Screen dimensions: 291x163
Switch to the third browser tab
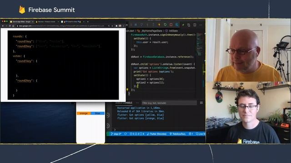click(x=72, y=22)
